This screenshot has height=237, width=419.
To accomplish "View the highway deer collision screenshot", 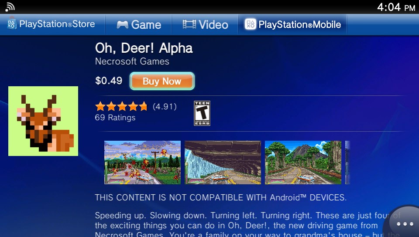I will (x=142, y=163).
